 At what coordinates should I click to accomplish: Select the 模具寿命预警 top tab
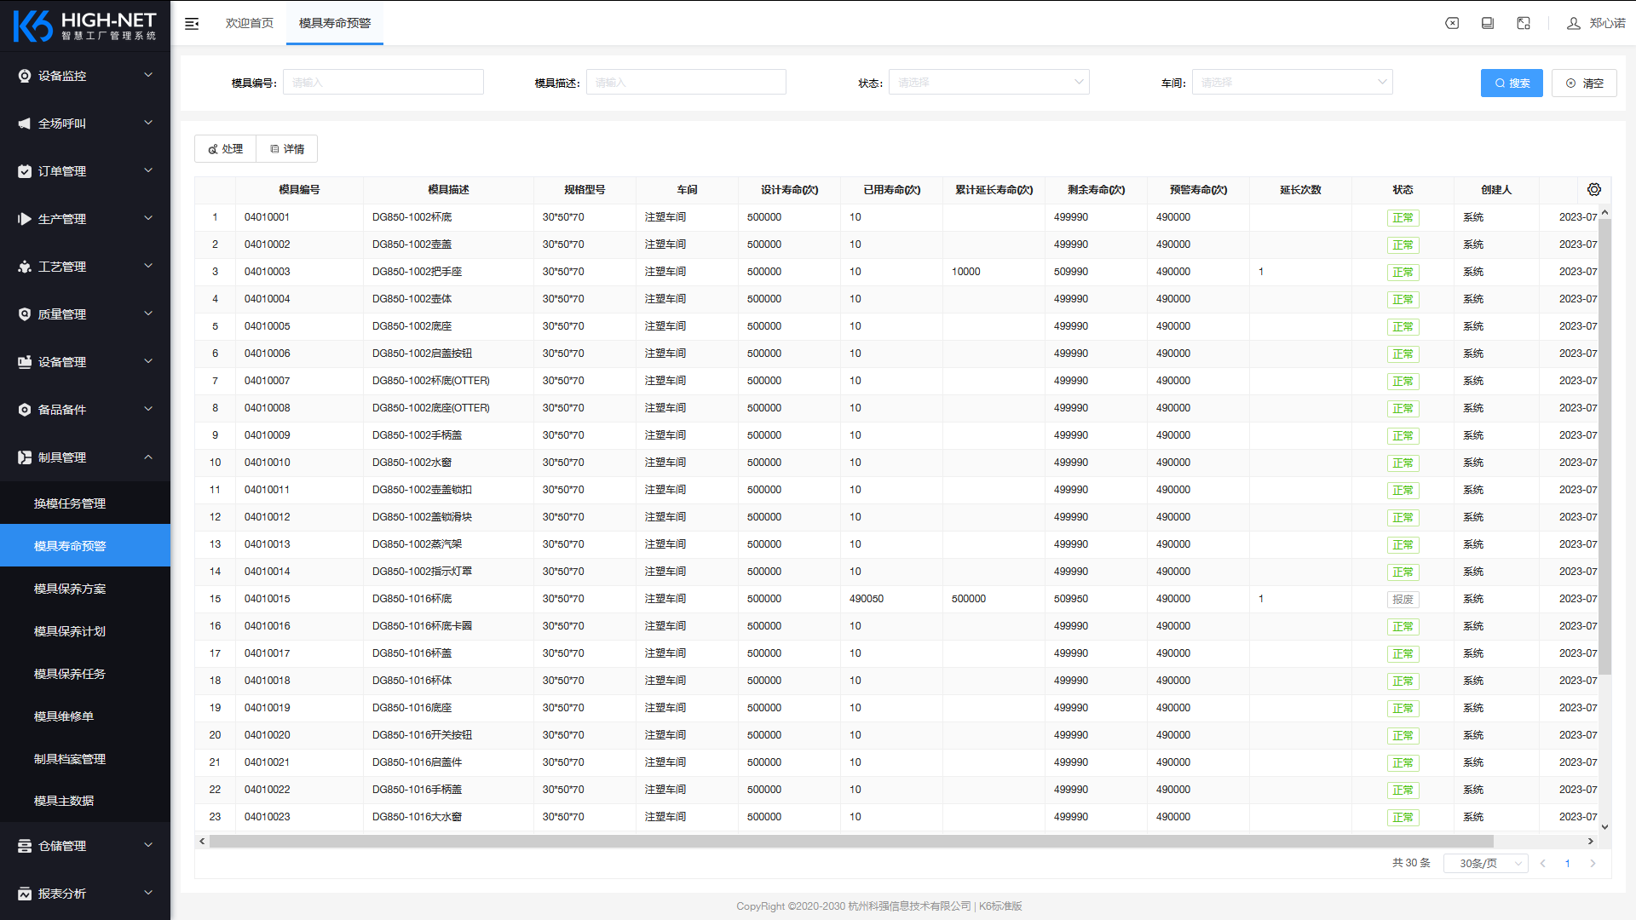(335, 23)
